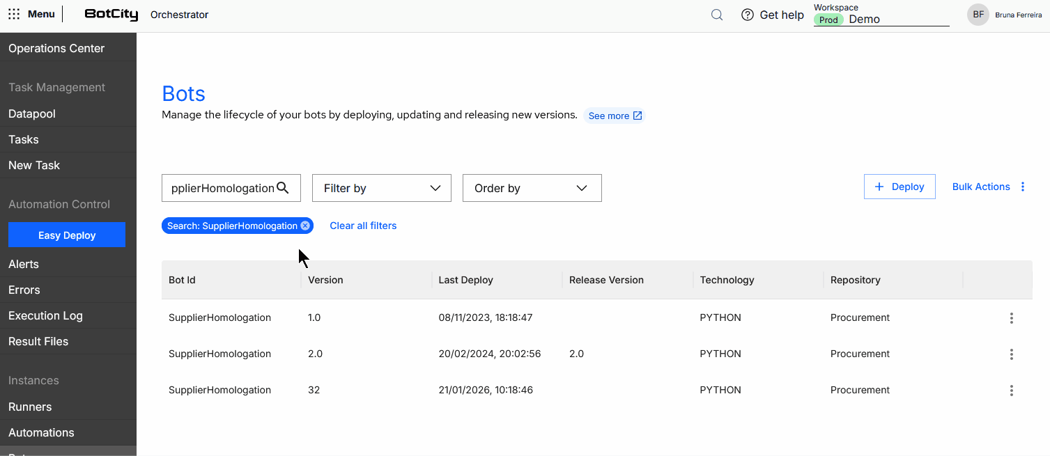Open row options for version 2.0 bot

click(x=1012, y=354)
